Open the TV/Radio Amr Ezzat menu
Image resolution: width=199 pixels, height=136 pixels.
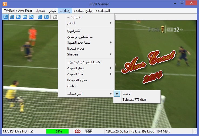(x=18, y=11)
